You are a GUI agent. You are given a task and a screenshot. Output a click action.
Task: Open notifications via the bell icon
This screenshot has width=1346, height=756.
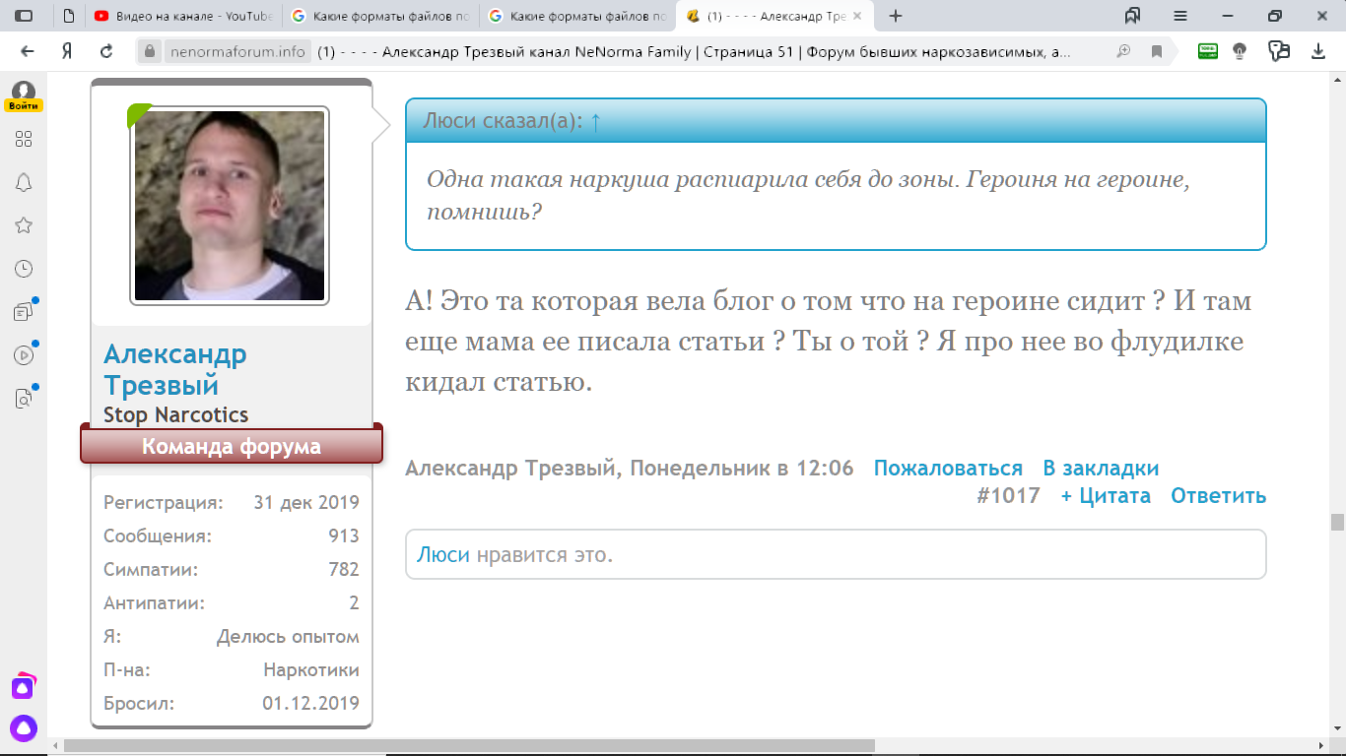tap(24, 182)
